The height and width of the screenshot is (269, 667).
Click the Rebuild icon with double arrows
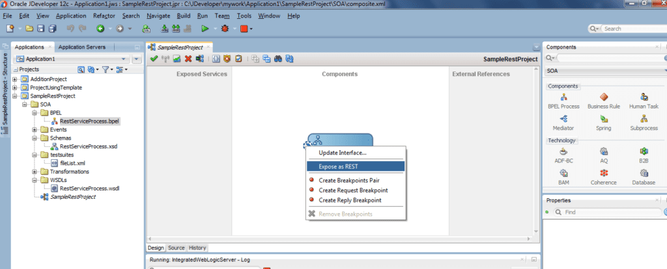(x=176, y=29)
